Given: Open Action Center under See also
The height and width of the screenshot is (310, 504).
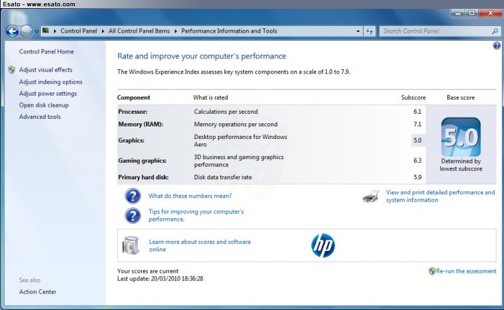Looking at the screenshot, I should (x=38, y=292).
